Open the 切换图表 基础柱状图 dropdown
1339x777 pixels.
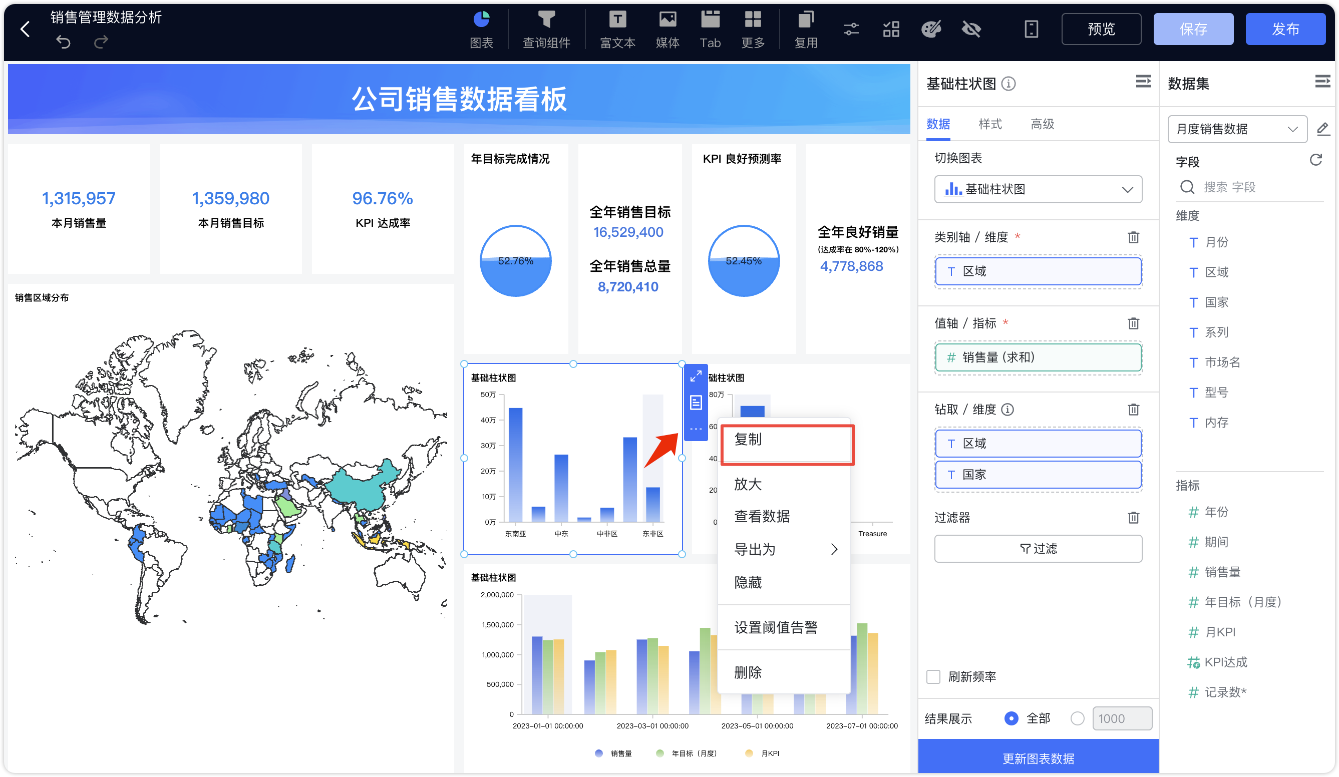click(1038, 190)
